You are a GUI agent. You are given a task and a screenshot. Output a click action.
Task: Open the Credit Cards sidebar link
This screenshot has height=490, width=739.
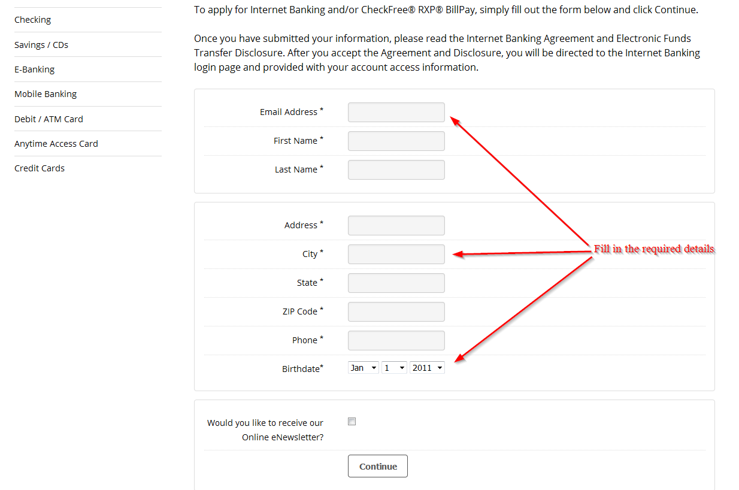pyautogui.click(x=40, y=168)
